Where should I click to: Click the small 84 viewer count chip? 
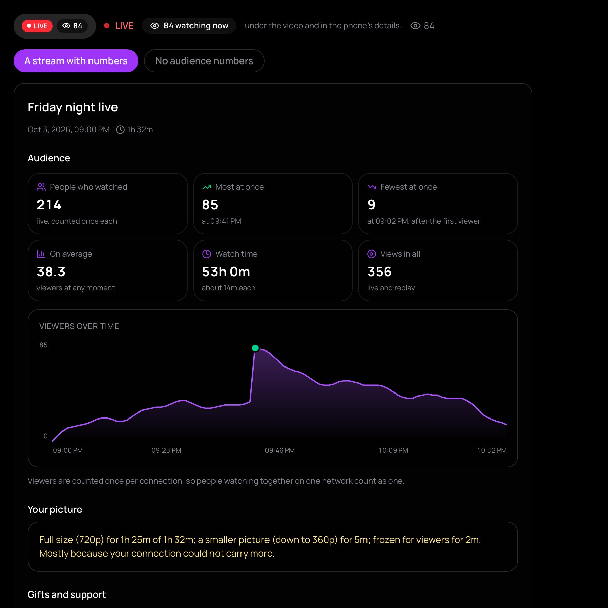[72, 26]
